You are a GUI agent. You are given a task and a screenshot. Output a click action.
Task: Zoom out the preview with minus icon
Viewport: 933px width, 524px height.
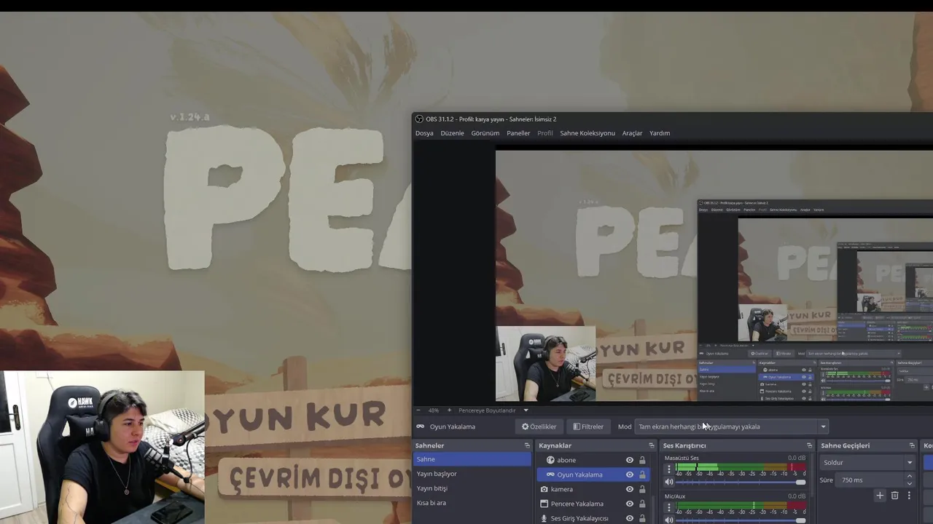(420, 410)
